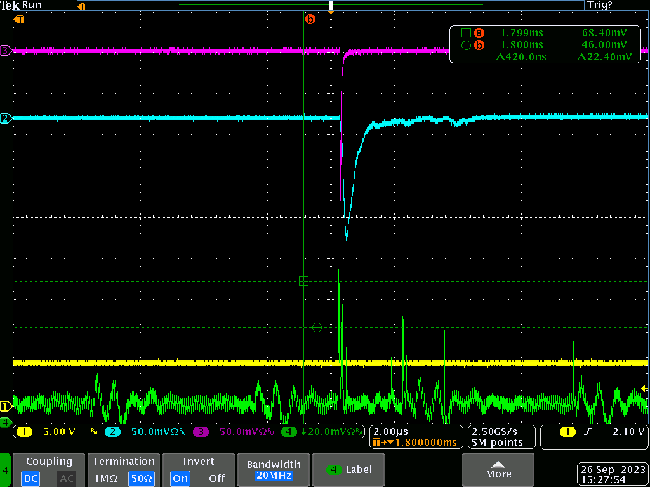This screenshot has height=487, width=650.
Task: Set coupling to DC
Action: click(32, 478)
